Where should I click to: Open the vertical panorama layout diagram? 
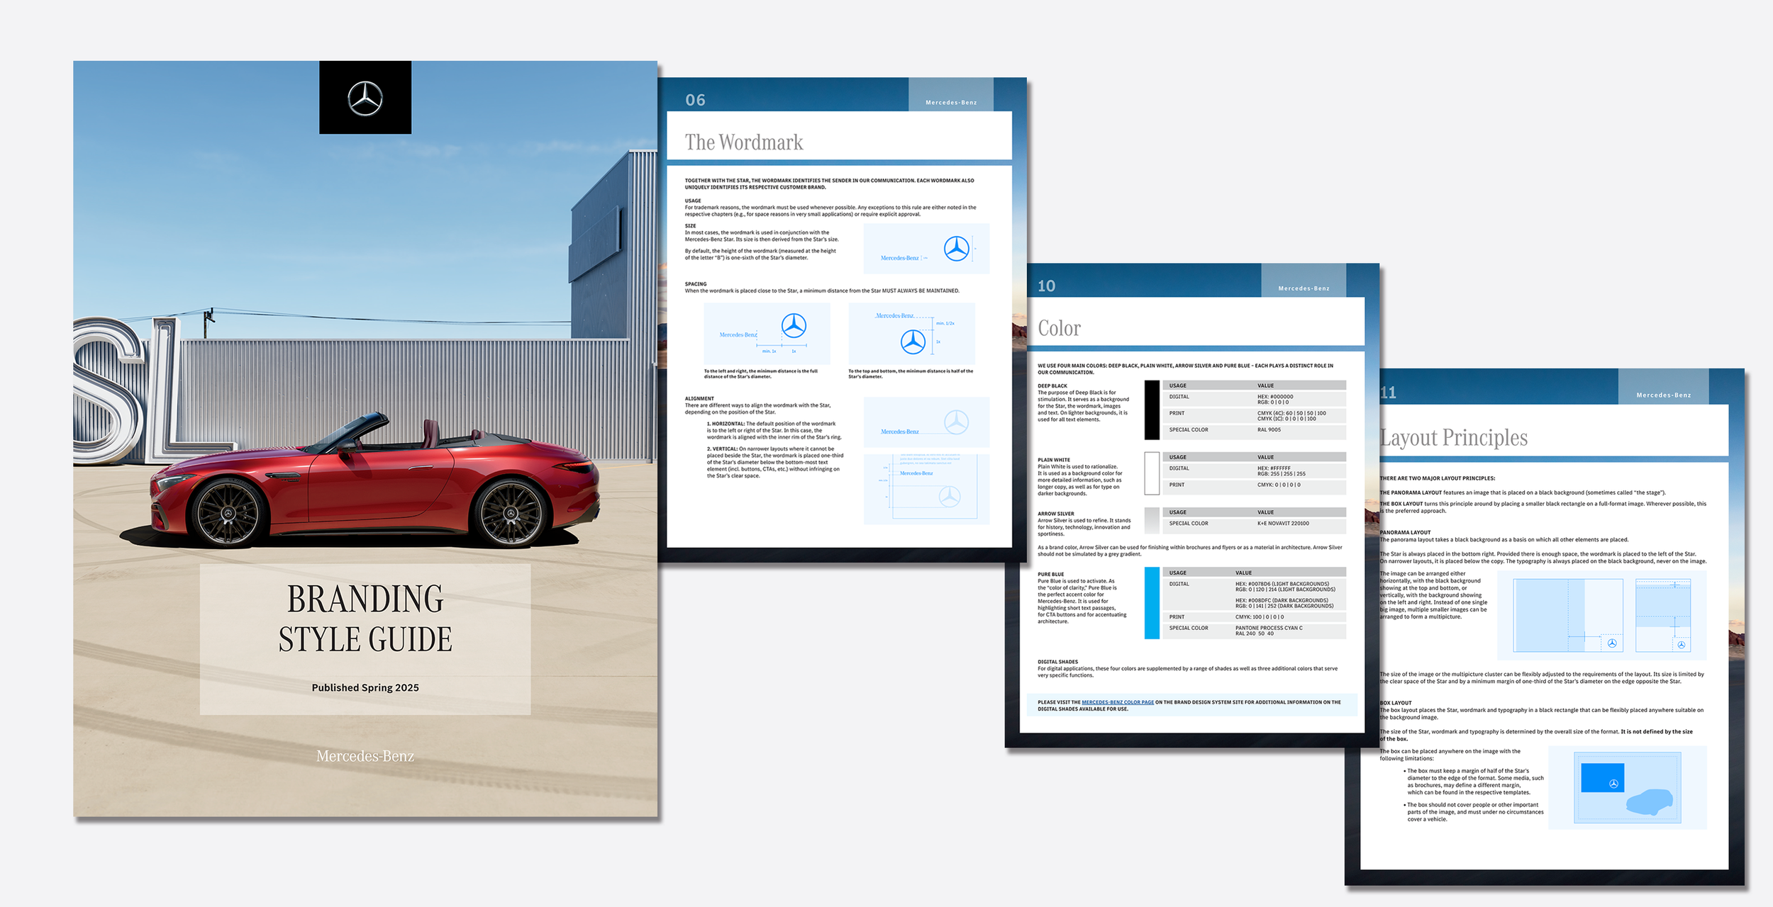tap(1663, 615)
